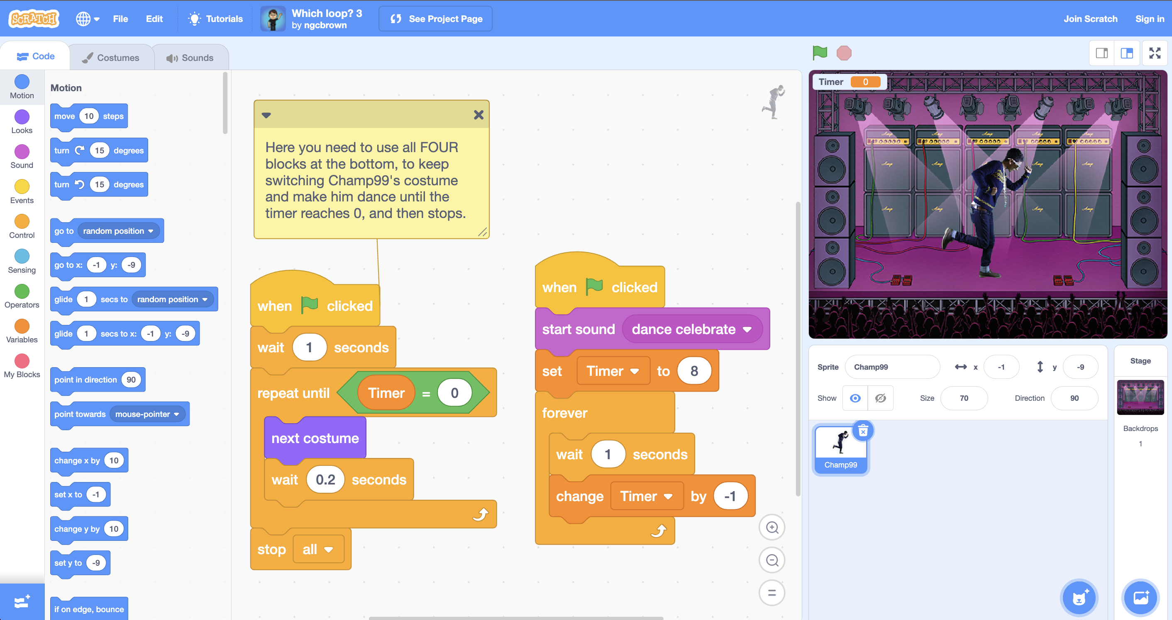Screen dimensions: 1172x620
Task: Click the if on edge, bounce block
Action: point(89,609)
